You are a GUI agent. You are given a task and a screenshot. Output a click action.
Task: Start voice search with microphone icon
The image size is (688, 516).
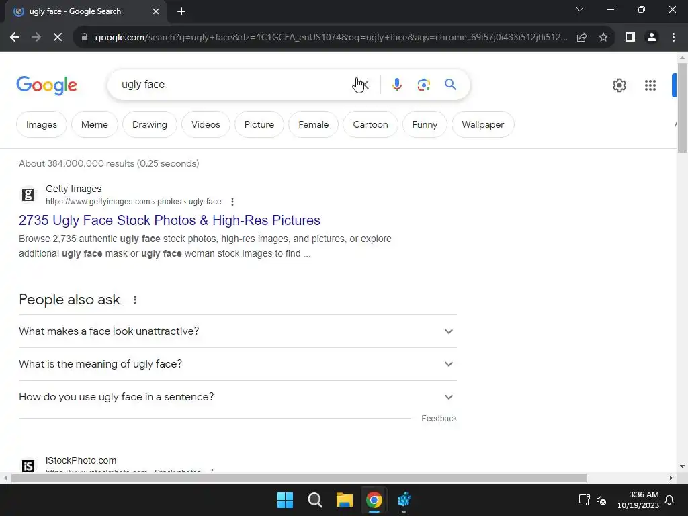(396, 84)
